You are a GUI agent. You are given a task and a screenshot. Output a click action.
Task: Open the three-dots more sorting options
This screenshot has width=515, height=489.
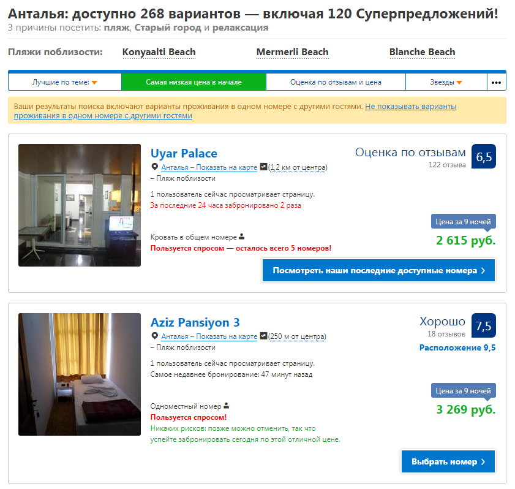[496, 82]
